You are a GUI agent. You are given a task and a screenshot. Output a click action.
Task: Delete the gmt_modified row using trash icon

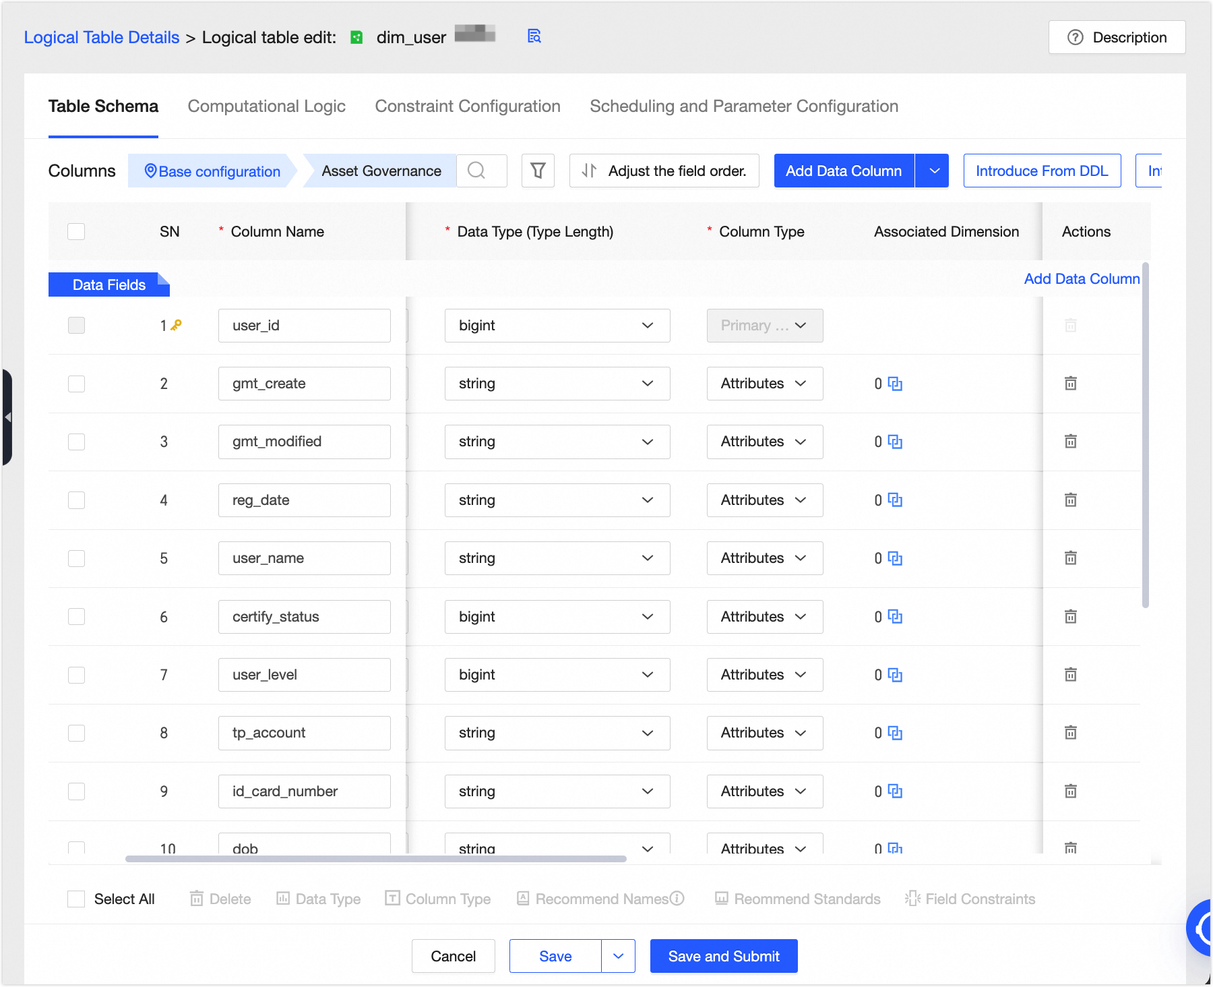1070,442
